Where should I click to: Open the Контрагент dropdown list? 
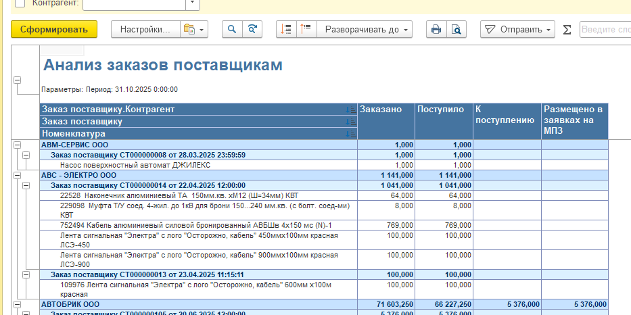click(193, 3)
